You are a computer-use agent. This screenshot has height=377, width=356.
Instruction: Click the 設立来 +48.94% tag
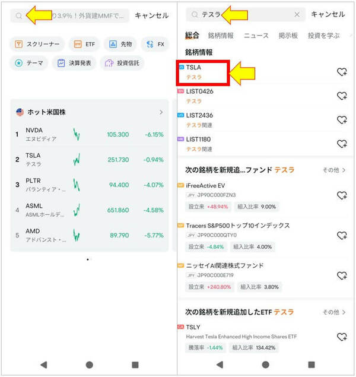pyautogui.click(x=208, y=207)
